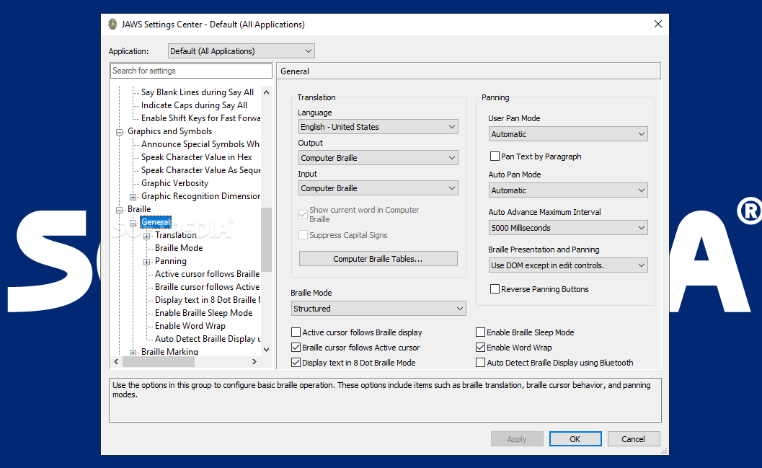Open the Translation Language dropdown
The width and height of the screenshot is (762, 468).
[x=378, y=127]
